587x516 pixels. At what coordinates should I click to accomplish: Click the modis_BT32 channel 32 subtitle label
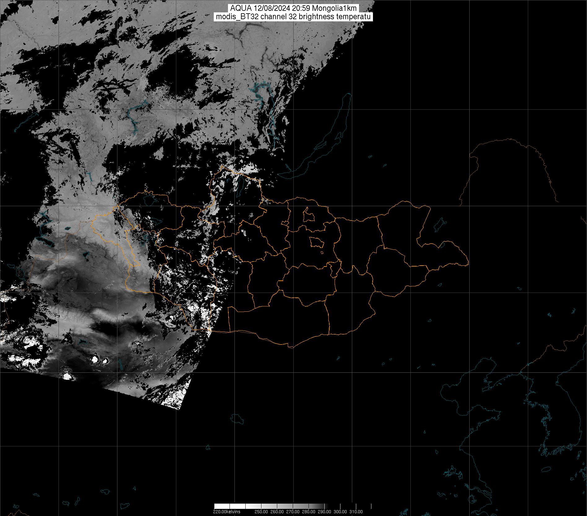click(x=293, y=17)
